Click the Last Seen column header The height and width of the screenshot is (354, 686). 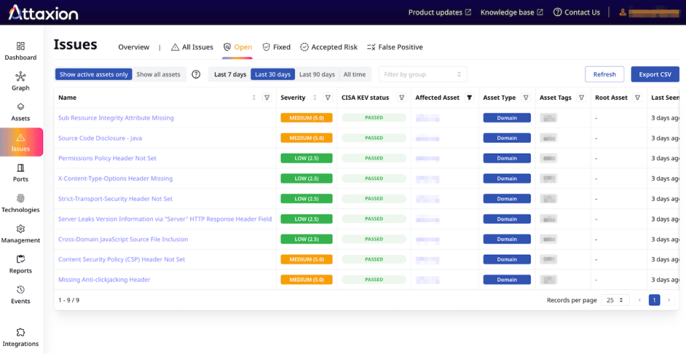665,98
